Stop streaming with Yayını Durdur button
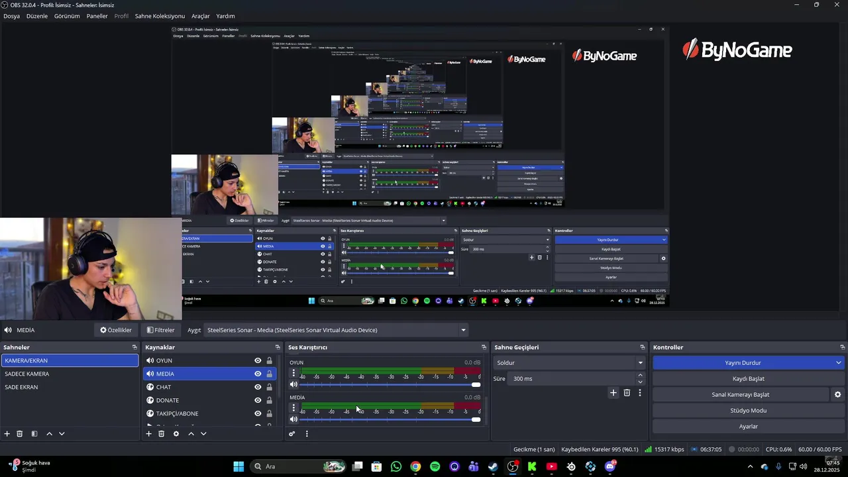Image resolution: width=848 pixels, height=477 pixels. click(743, 363)
